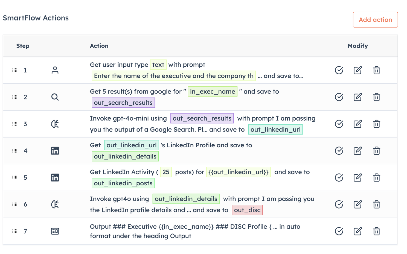This screenshot has width=407, height=254.
Task: Toggle checkmark for step 5 action
Action: tap(339, 177)
